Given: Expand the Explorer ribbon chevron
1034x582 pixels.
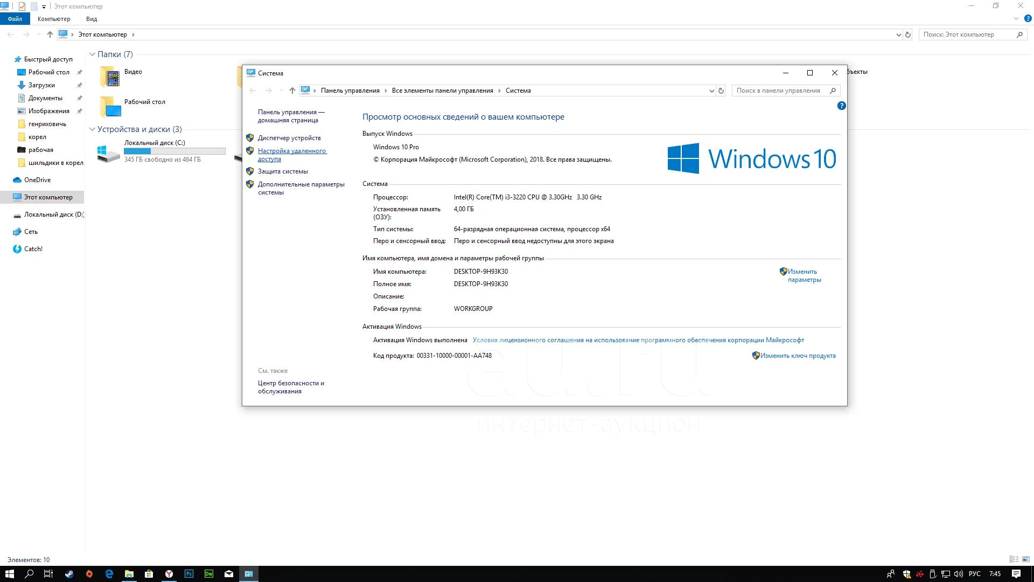Looking at the screenshot, I should (x=1016, y=18).
